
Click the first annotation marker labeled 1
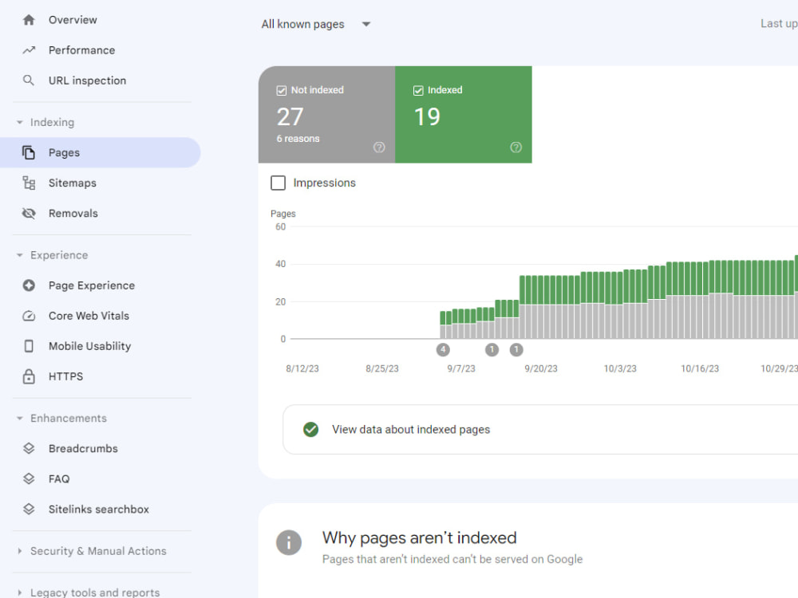(492, 350)
